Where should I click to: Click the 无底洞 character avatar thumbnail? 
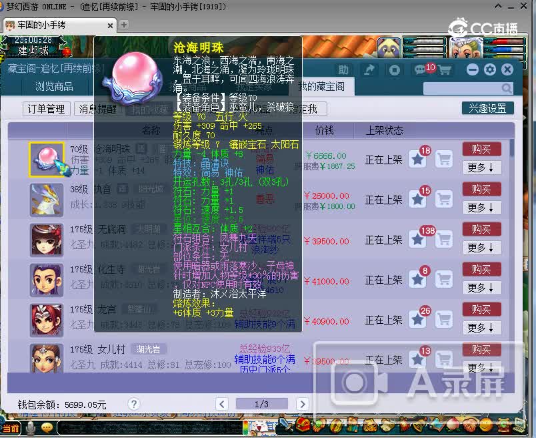pyautogui.click(x=47, y=240)
